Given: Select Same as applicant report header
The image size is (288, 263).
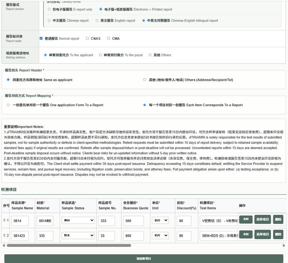Looking at the screenshot, I should pos(8,80).
